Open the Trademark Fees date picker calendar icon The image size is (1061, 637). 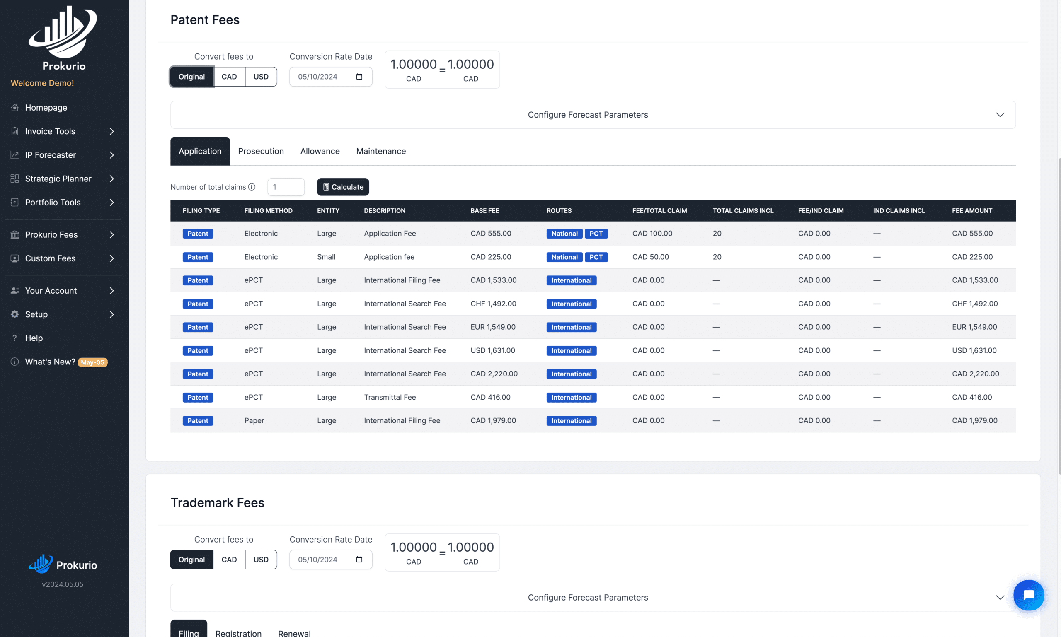[359, 559]
